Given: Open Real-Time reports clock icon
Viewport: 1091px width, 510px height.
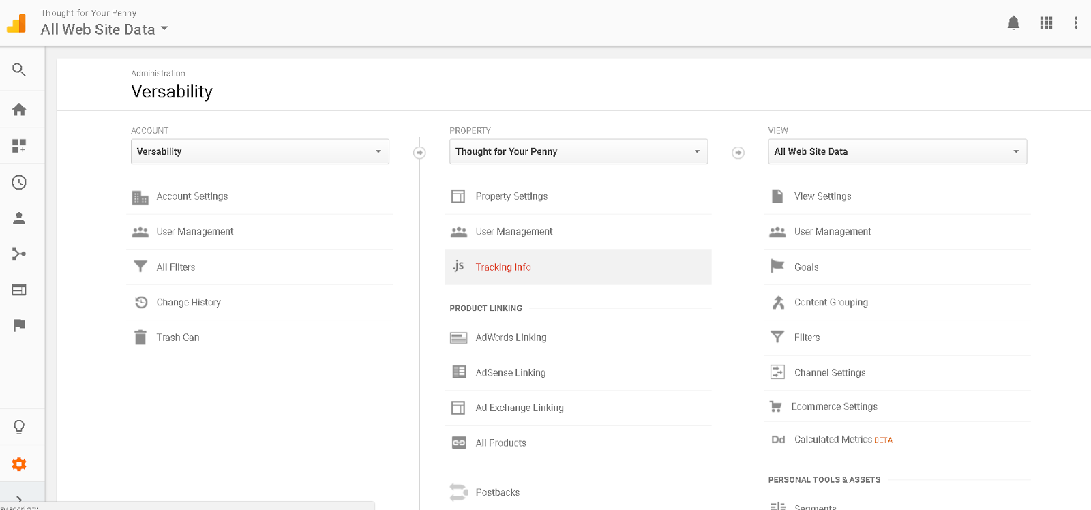Looking at the screenshot, I should (19, 182).
